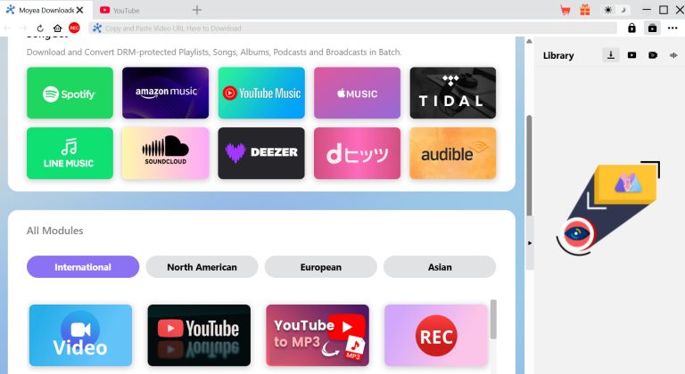Show recorded videos in Library
685x374 pixels.
[653, 55]
